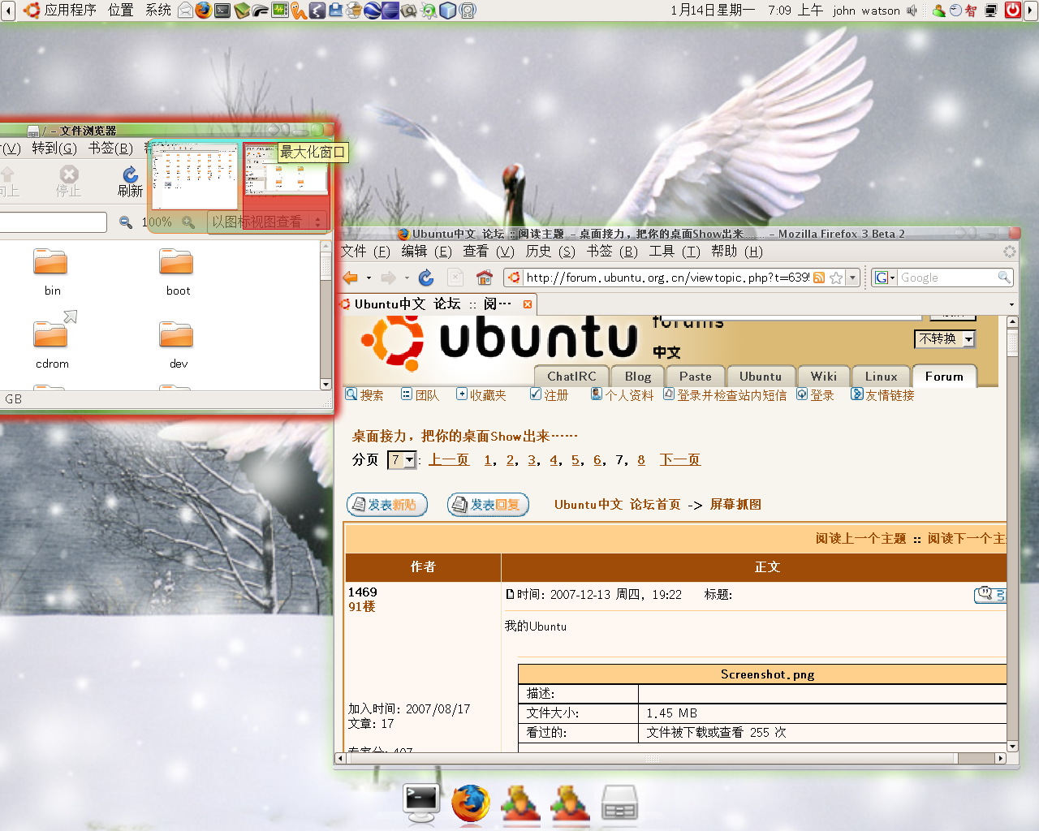Open Firefox 书签 (B) bookmarks menu
This screenshot has width=1039, height=831.
(x=612, y=252)
